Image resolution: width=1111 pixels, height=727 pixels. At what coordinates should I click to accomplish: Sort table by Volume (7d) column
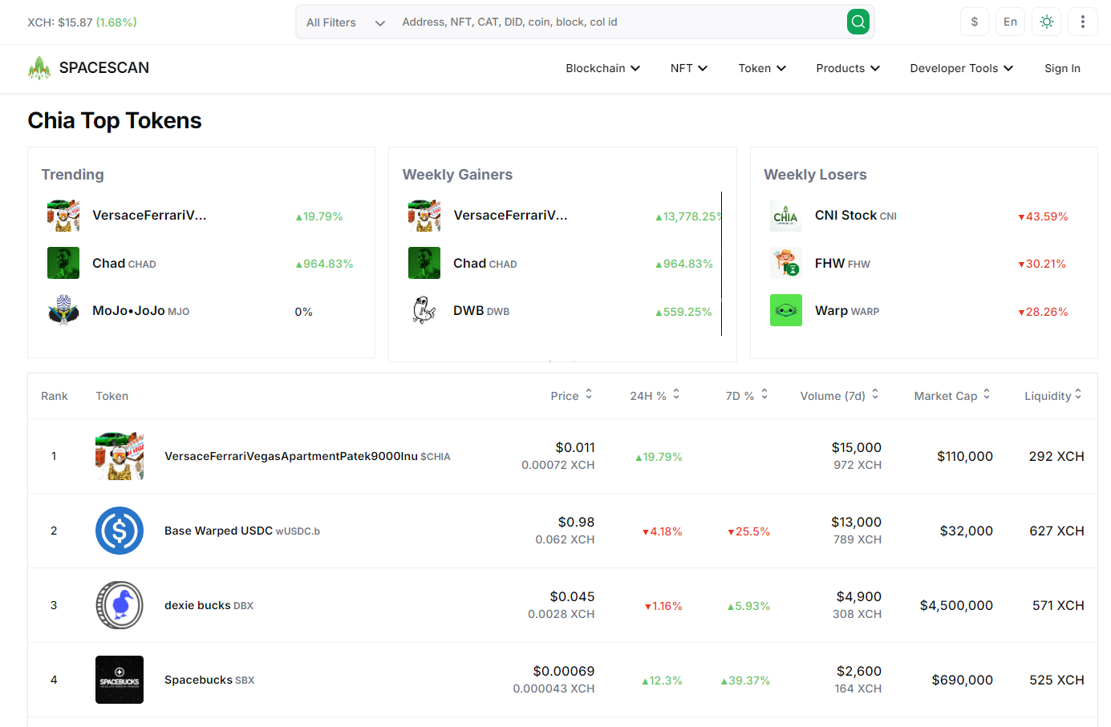839,395
